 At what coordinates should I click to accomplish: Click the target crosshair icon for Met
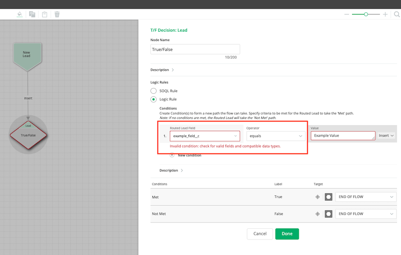(x=318, y=197)
